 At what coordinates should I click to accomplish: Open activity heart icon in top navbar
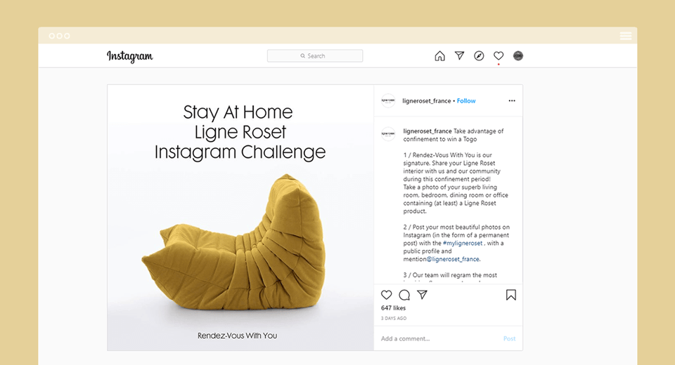point(499,56)
